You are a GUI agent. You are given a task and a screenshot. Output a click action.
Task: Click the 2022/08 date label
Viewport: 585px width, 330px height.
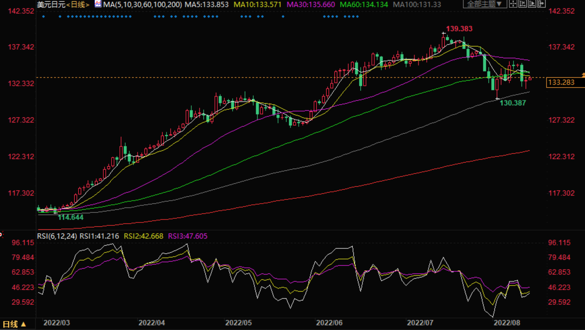click(x=507, y=323)
